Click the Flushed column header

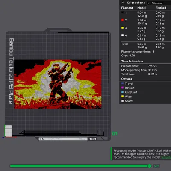click(x=161, y=8)
